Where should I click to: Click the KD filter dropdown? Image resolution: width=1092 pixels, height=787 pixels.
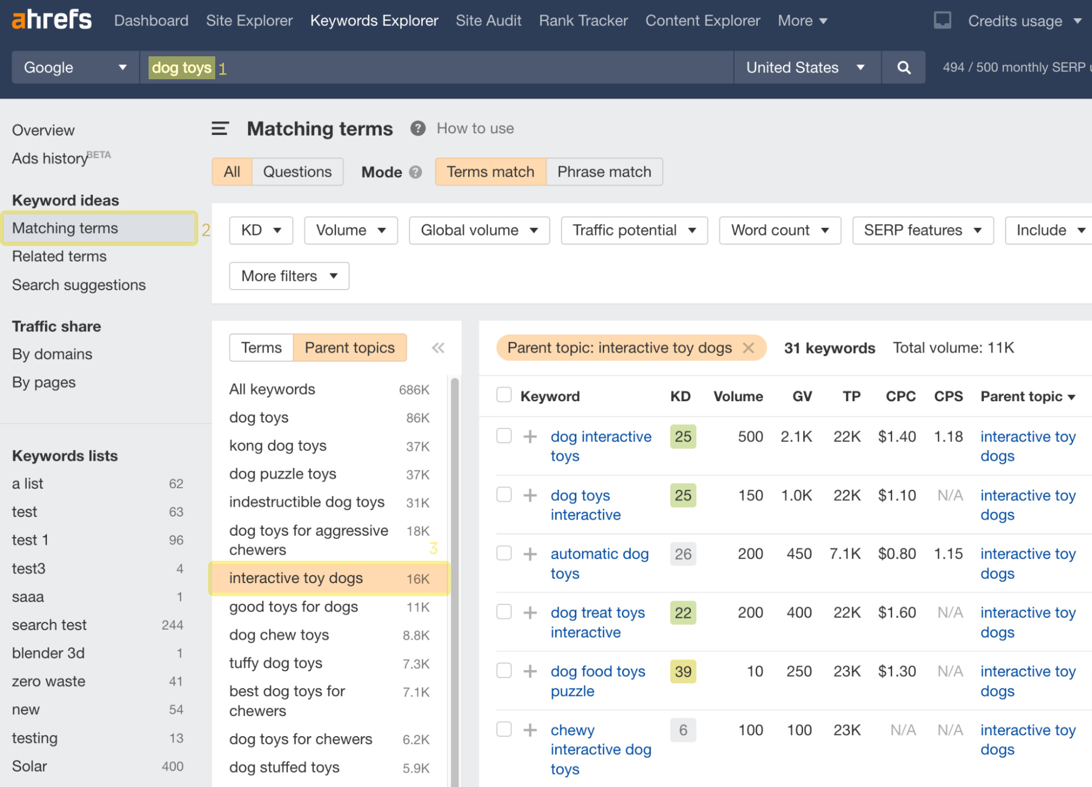tap(258, 230)
